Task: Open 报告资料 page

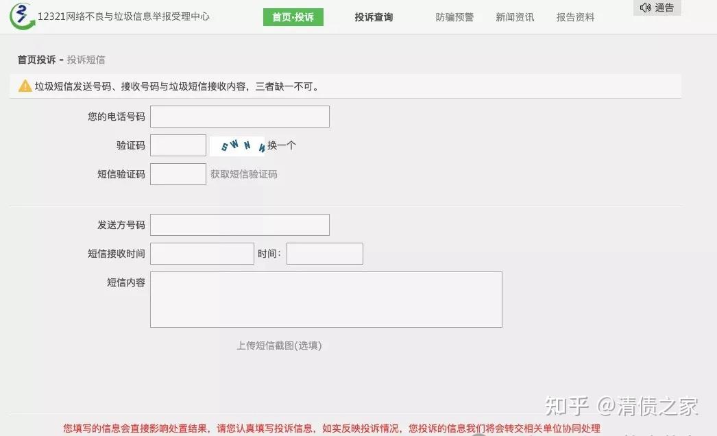Action: tap(574, 17)
